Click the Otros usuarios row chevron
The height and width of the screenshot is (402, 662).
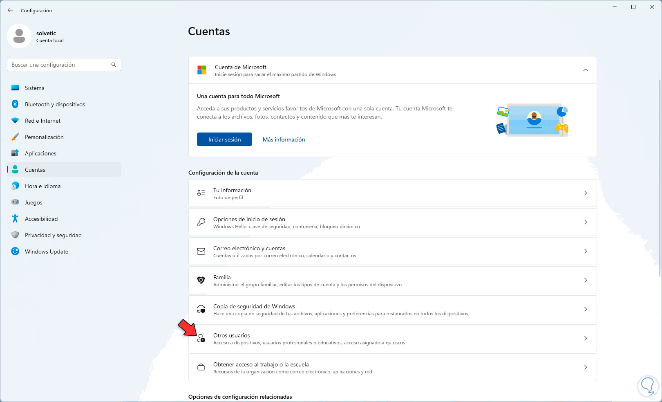[586, 338]
